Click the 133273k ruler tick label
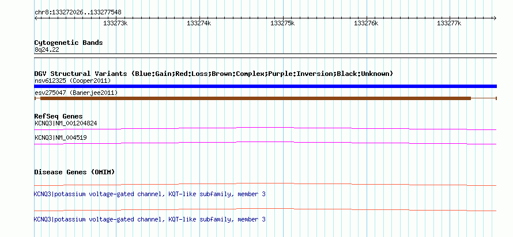The height and width of the screenshot is (237, 513). tap(115, 23)
